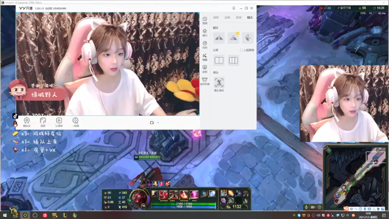Screen dimensions: 389x219
Task: Apply the two-panel split screen layout
Action: pyautogui.click(x=219, y=60)
